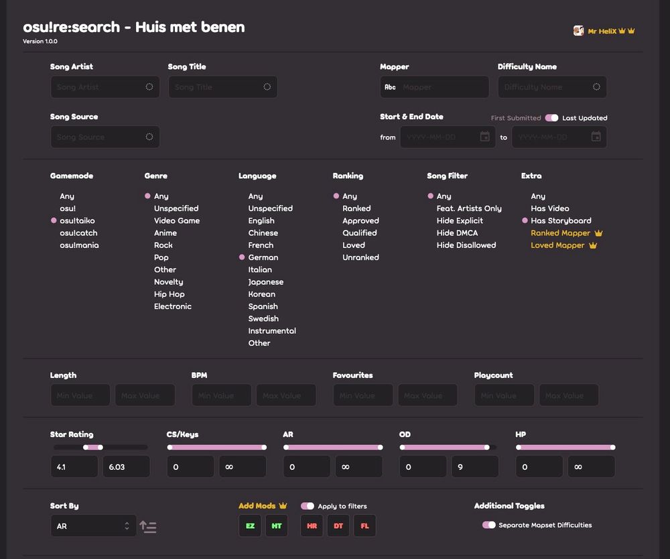670x559 pixels.
Task: Open the Sort By AR dropdown
Action: [94, 526]
